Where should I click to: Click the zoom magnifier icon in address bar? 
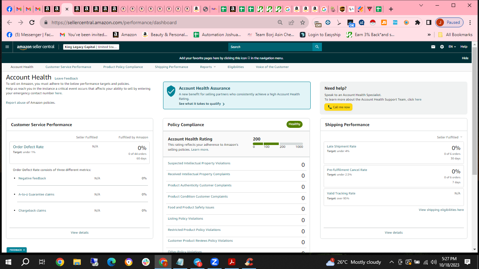280,22
